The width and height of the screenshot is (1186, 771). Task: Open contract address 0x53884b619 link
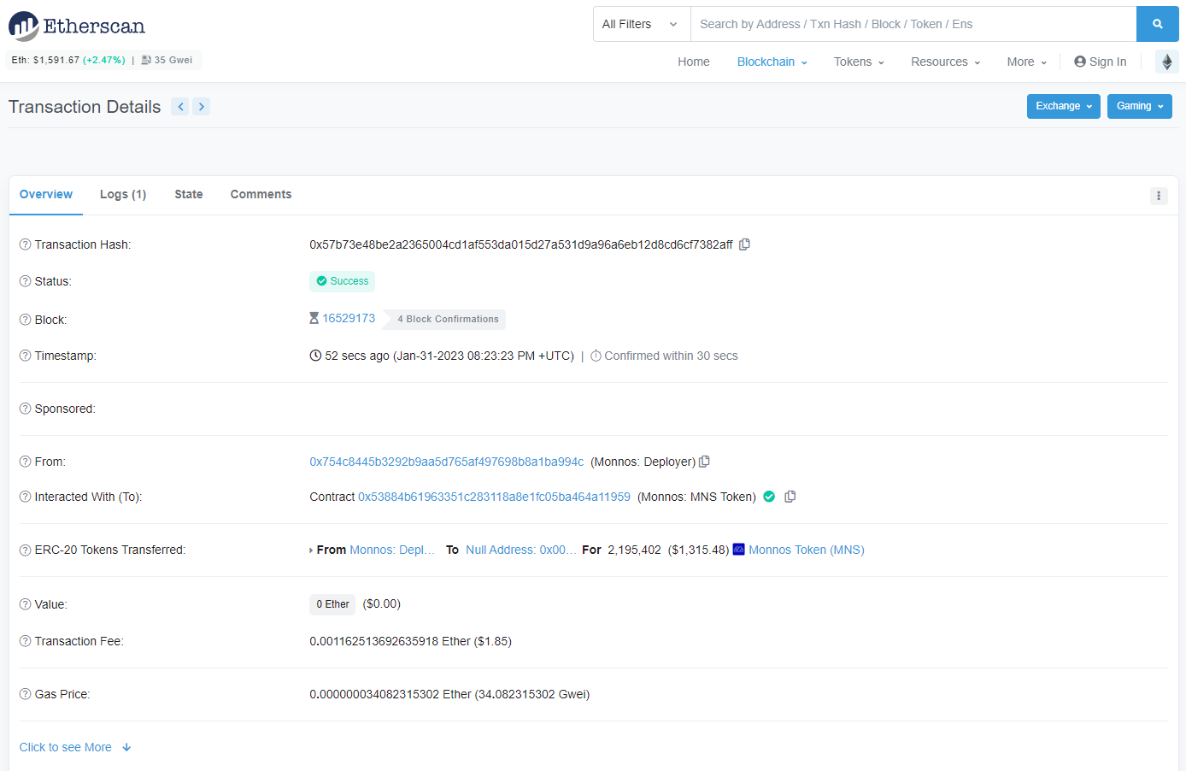pyautogui.click(x=494, y=497)
